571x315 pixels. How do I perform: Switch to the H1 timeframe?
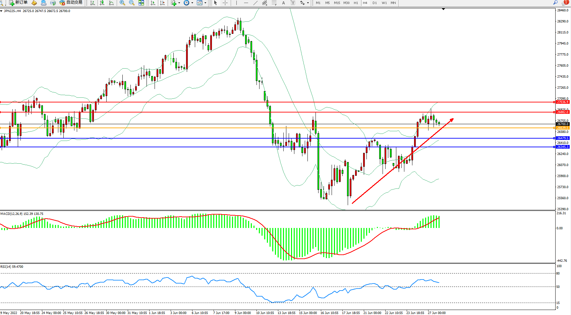(x=356, y=3)
